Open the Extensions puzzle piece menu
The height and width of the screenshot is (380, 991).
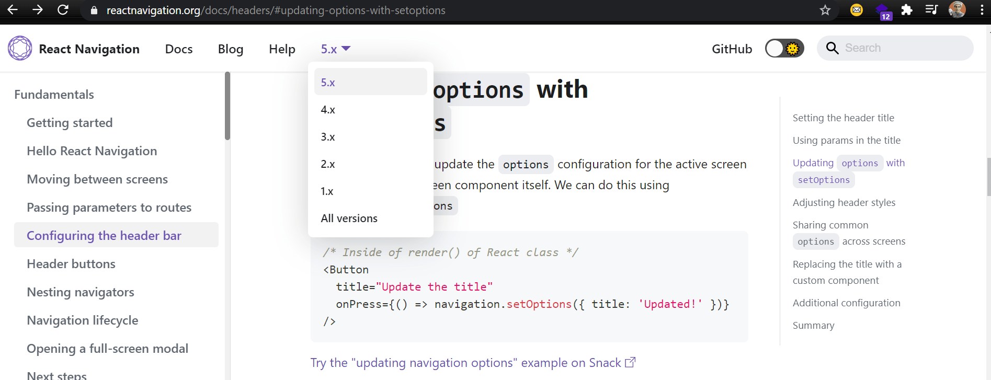tap(907, 10)
